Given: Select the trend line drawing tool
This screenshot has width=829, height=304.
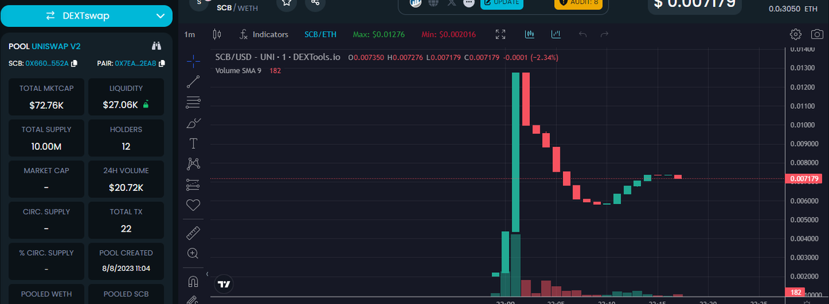Looking at the screenshot, I should click(x=193, y=81).
